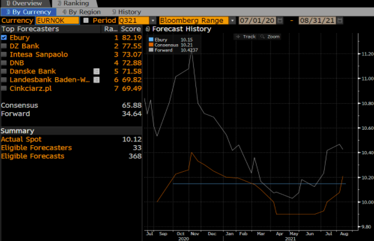Click the Currency label
This screenshot has height=241, width=374.
point(17,20)
